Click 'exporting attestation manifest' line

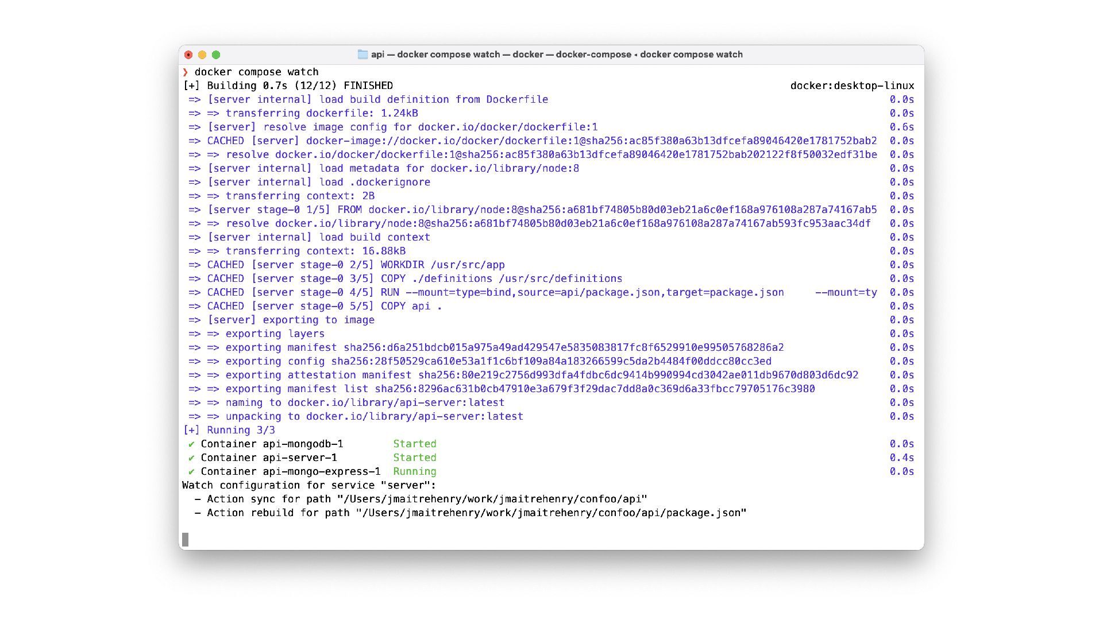[523, 375]
